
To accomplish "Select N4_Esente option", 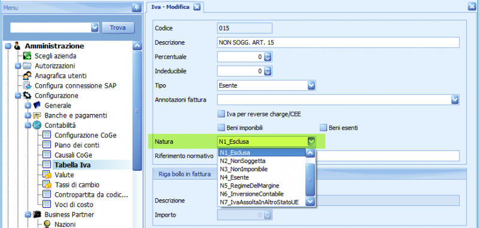I will point(262,177).
